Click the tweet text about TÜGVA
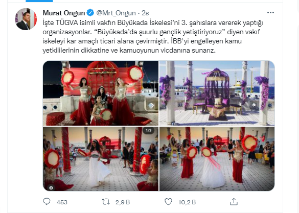 [x=152, y=36]
